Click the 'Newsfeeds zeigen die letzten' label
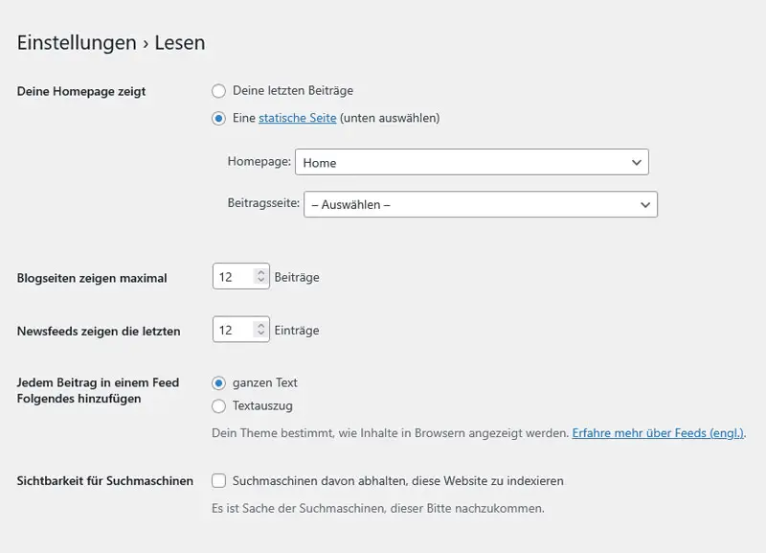The height and width of the screenshot is (553, 766). pyautogui.click(x=99, y=332)
